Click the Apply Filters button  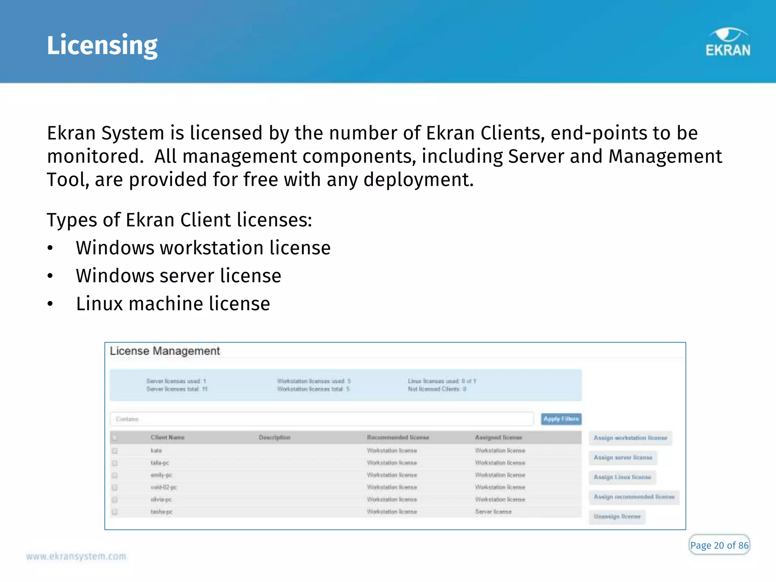click(561, 419)
